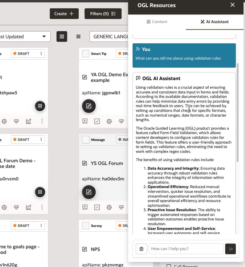Open the Last Updated sort dropdown
245x267 pixels.
[x=25, y=36]
